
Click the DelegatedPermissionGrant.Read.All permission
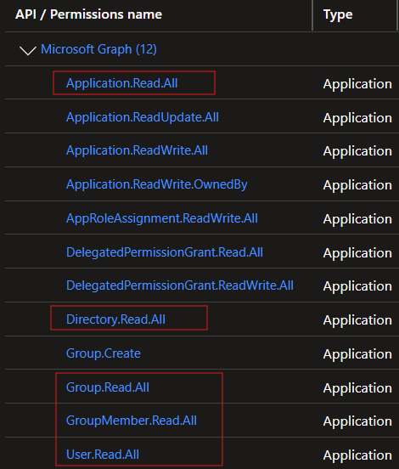tap(165, 252)
